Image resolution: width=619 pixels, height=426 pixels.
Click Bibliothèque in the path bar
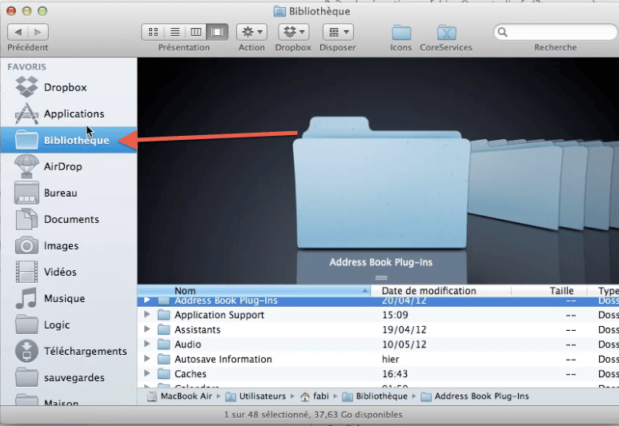375,396
